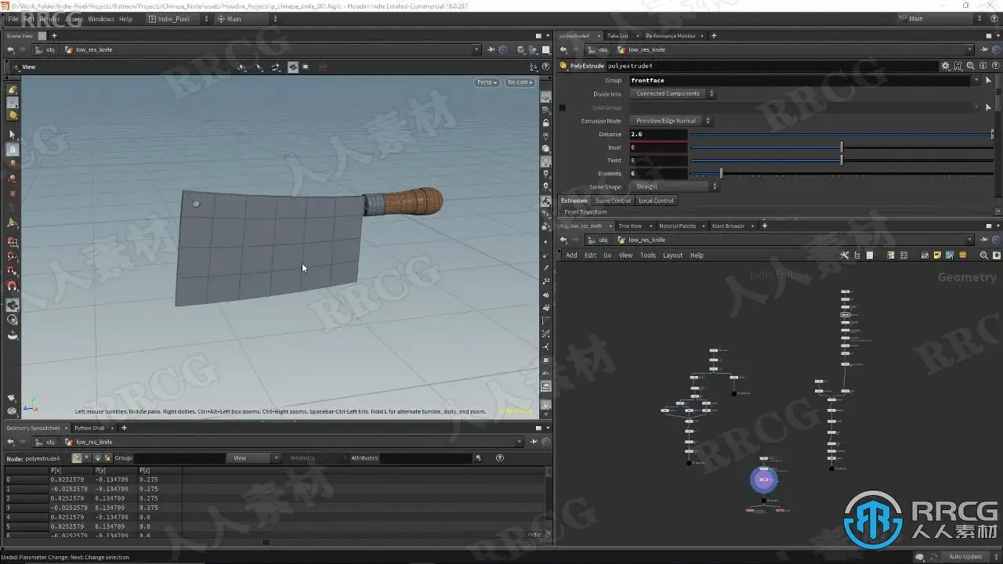Click the network editor find magnifier icon
This screenshot has width=1003, height=564.
(x=984, y=255)
